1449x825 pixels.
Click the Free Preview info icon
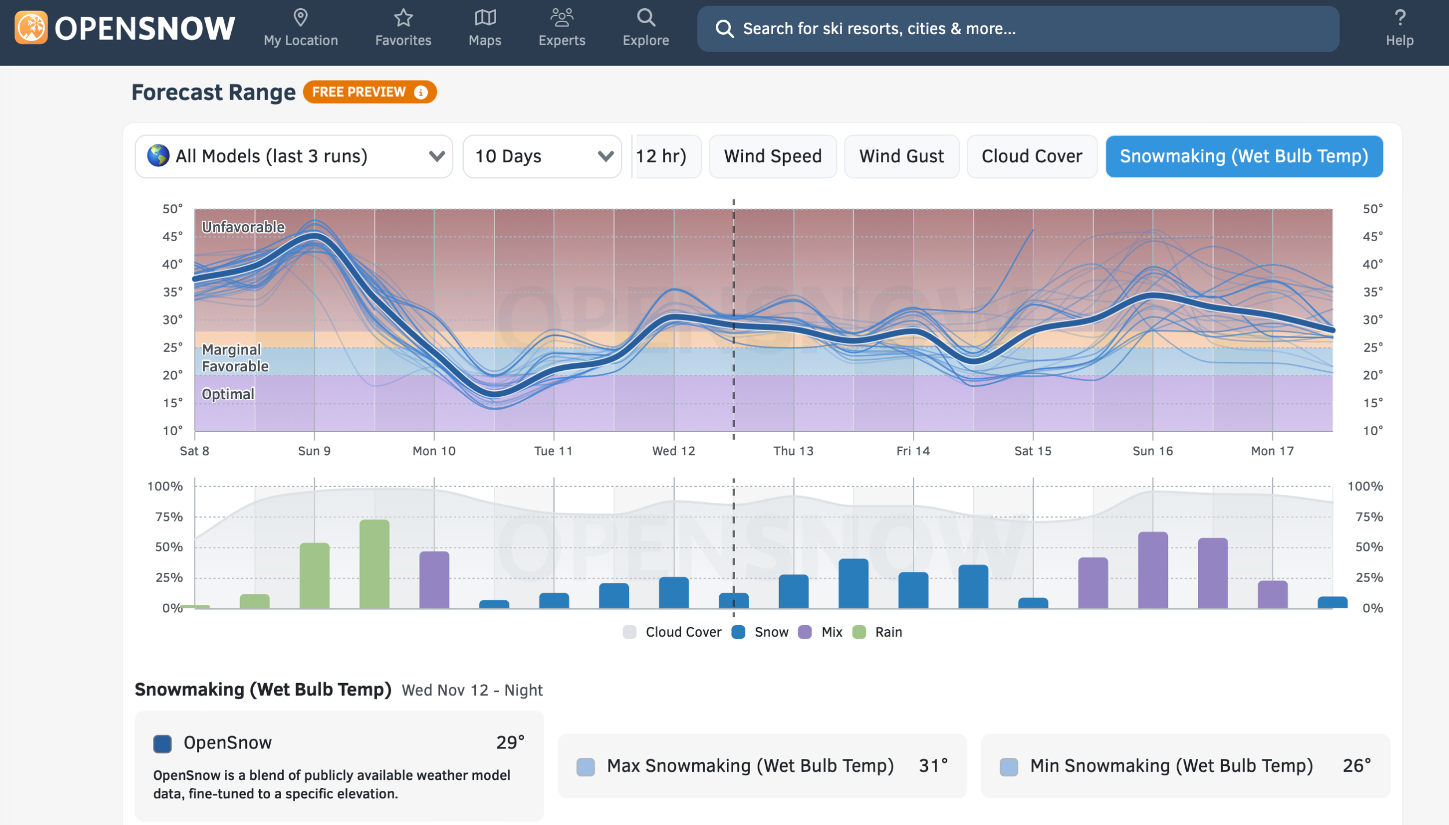pos(421,92)
